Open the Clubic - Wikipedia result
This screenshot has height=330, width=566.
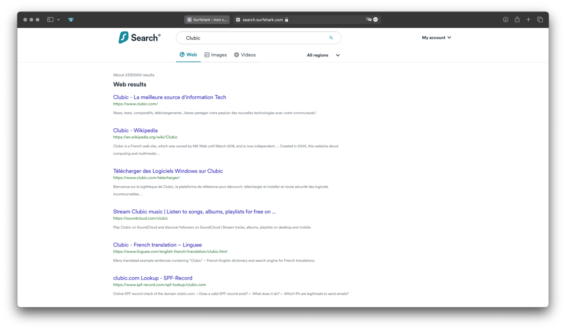click(135, 130)
